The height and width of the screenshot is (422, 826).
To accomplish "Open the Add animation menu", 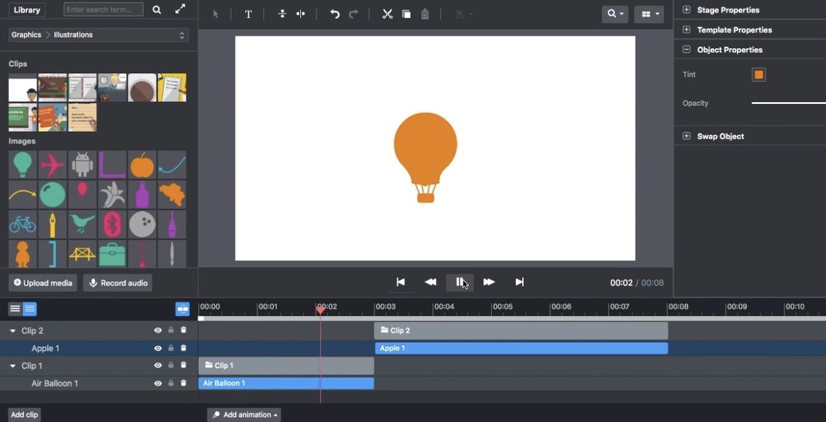I will [244, 414].
